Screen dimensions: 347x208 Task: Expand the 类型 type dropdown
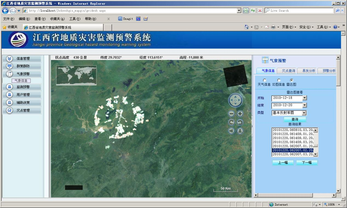pos(305,113)
